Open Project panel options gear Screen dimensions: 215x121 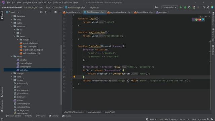(x=55, y=12)
